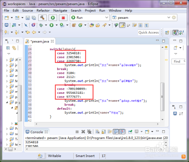Open the File menu
189x162 pixels.
6,11
